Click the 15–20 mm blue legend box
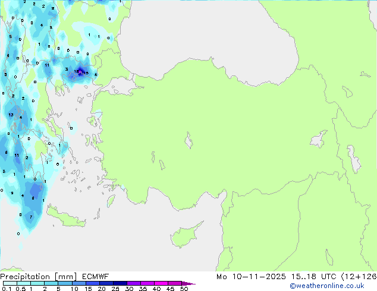The image size is (377, 291). click(x=93, y=283)
